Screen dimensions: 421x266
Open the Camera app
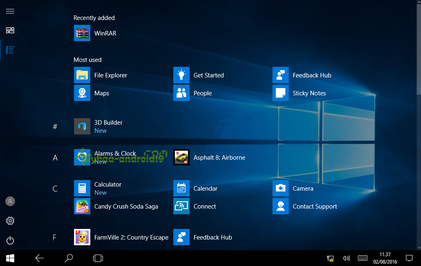tap(303, 188)
